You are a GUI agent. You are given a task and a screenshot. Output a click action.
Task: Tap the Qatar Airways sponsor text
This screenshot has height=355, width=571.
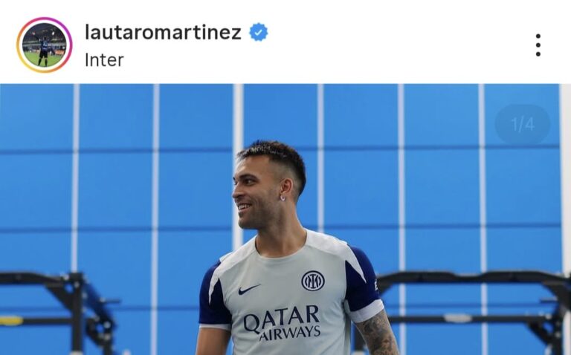[282, 323]
